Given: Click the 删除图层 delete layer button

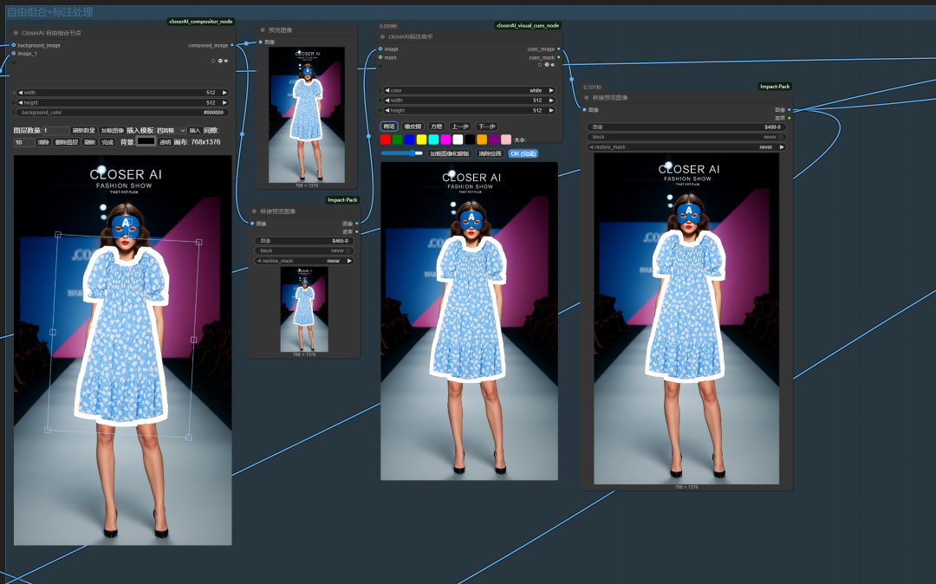Looking at the screenshot, I should (x=67, y=142).
